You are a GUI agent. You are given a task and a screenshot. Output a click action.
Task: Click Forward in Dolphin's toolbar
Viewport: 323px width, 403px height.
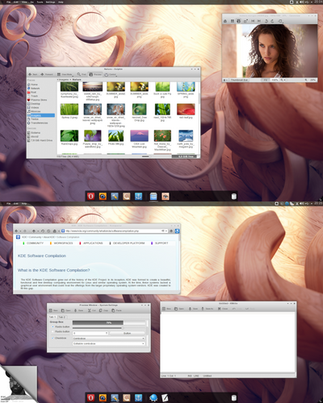pyautogui.click(x=47, y=74)
